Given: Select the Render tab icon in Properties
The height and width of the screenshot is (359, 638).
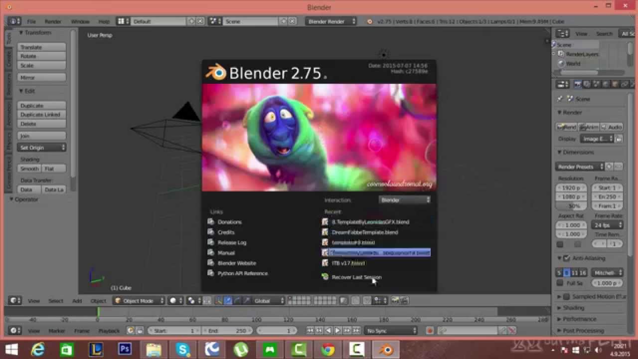Looking at the screenshot, I should coord(578,85).
